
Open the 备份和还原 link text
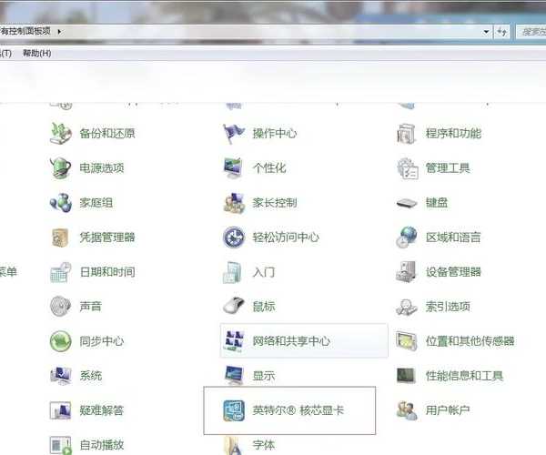coord(106,134)
